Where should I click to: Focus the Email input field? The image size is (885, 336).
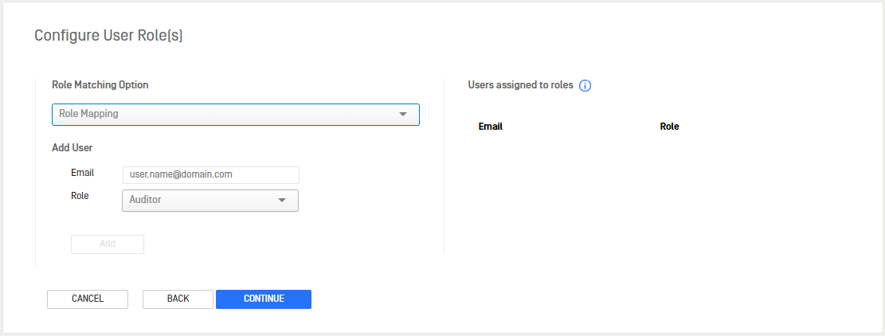[210, 174]
